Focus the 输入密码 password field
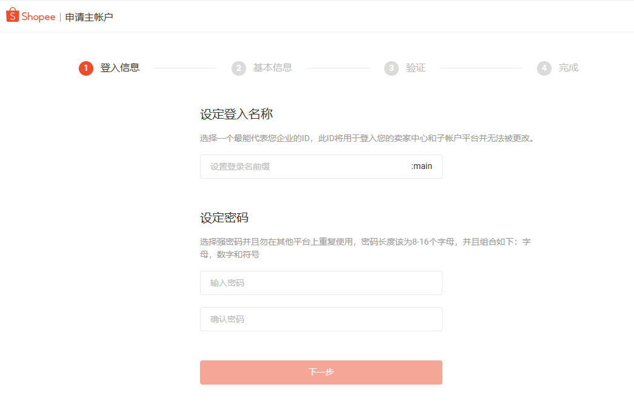 click(x=321, y=282)
